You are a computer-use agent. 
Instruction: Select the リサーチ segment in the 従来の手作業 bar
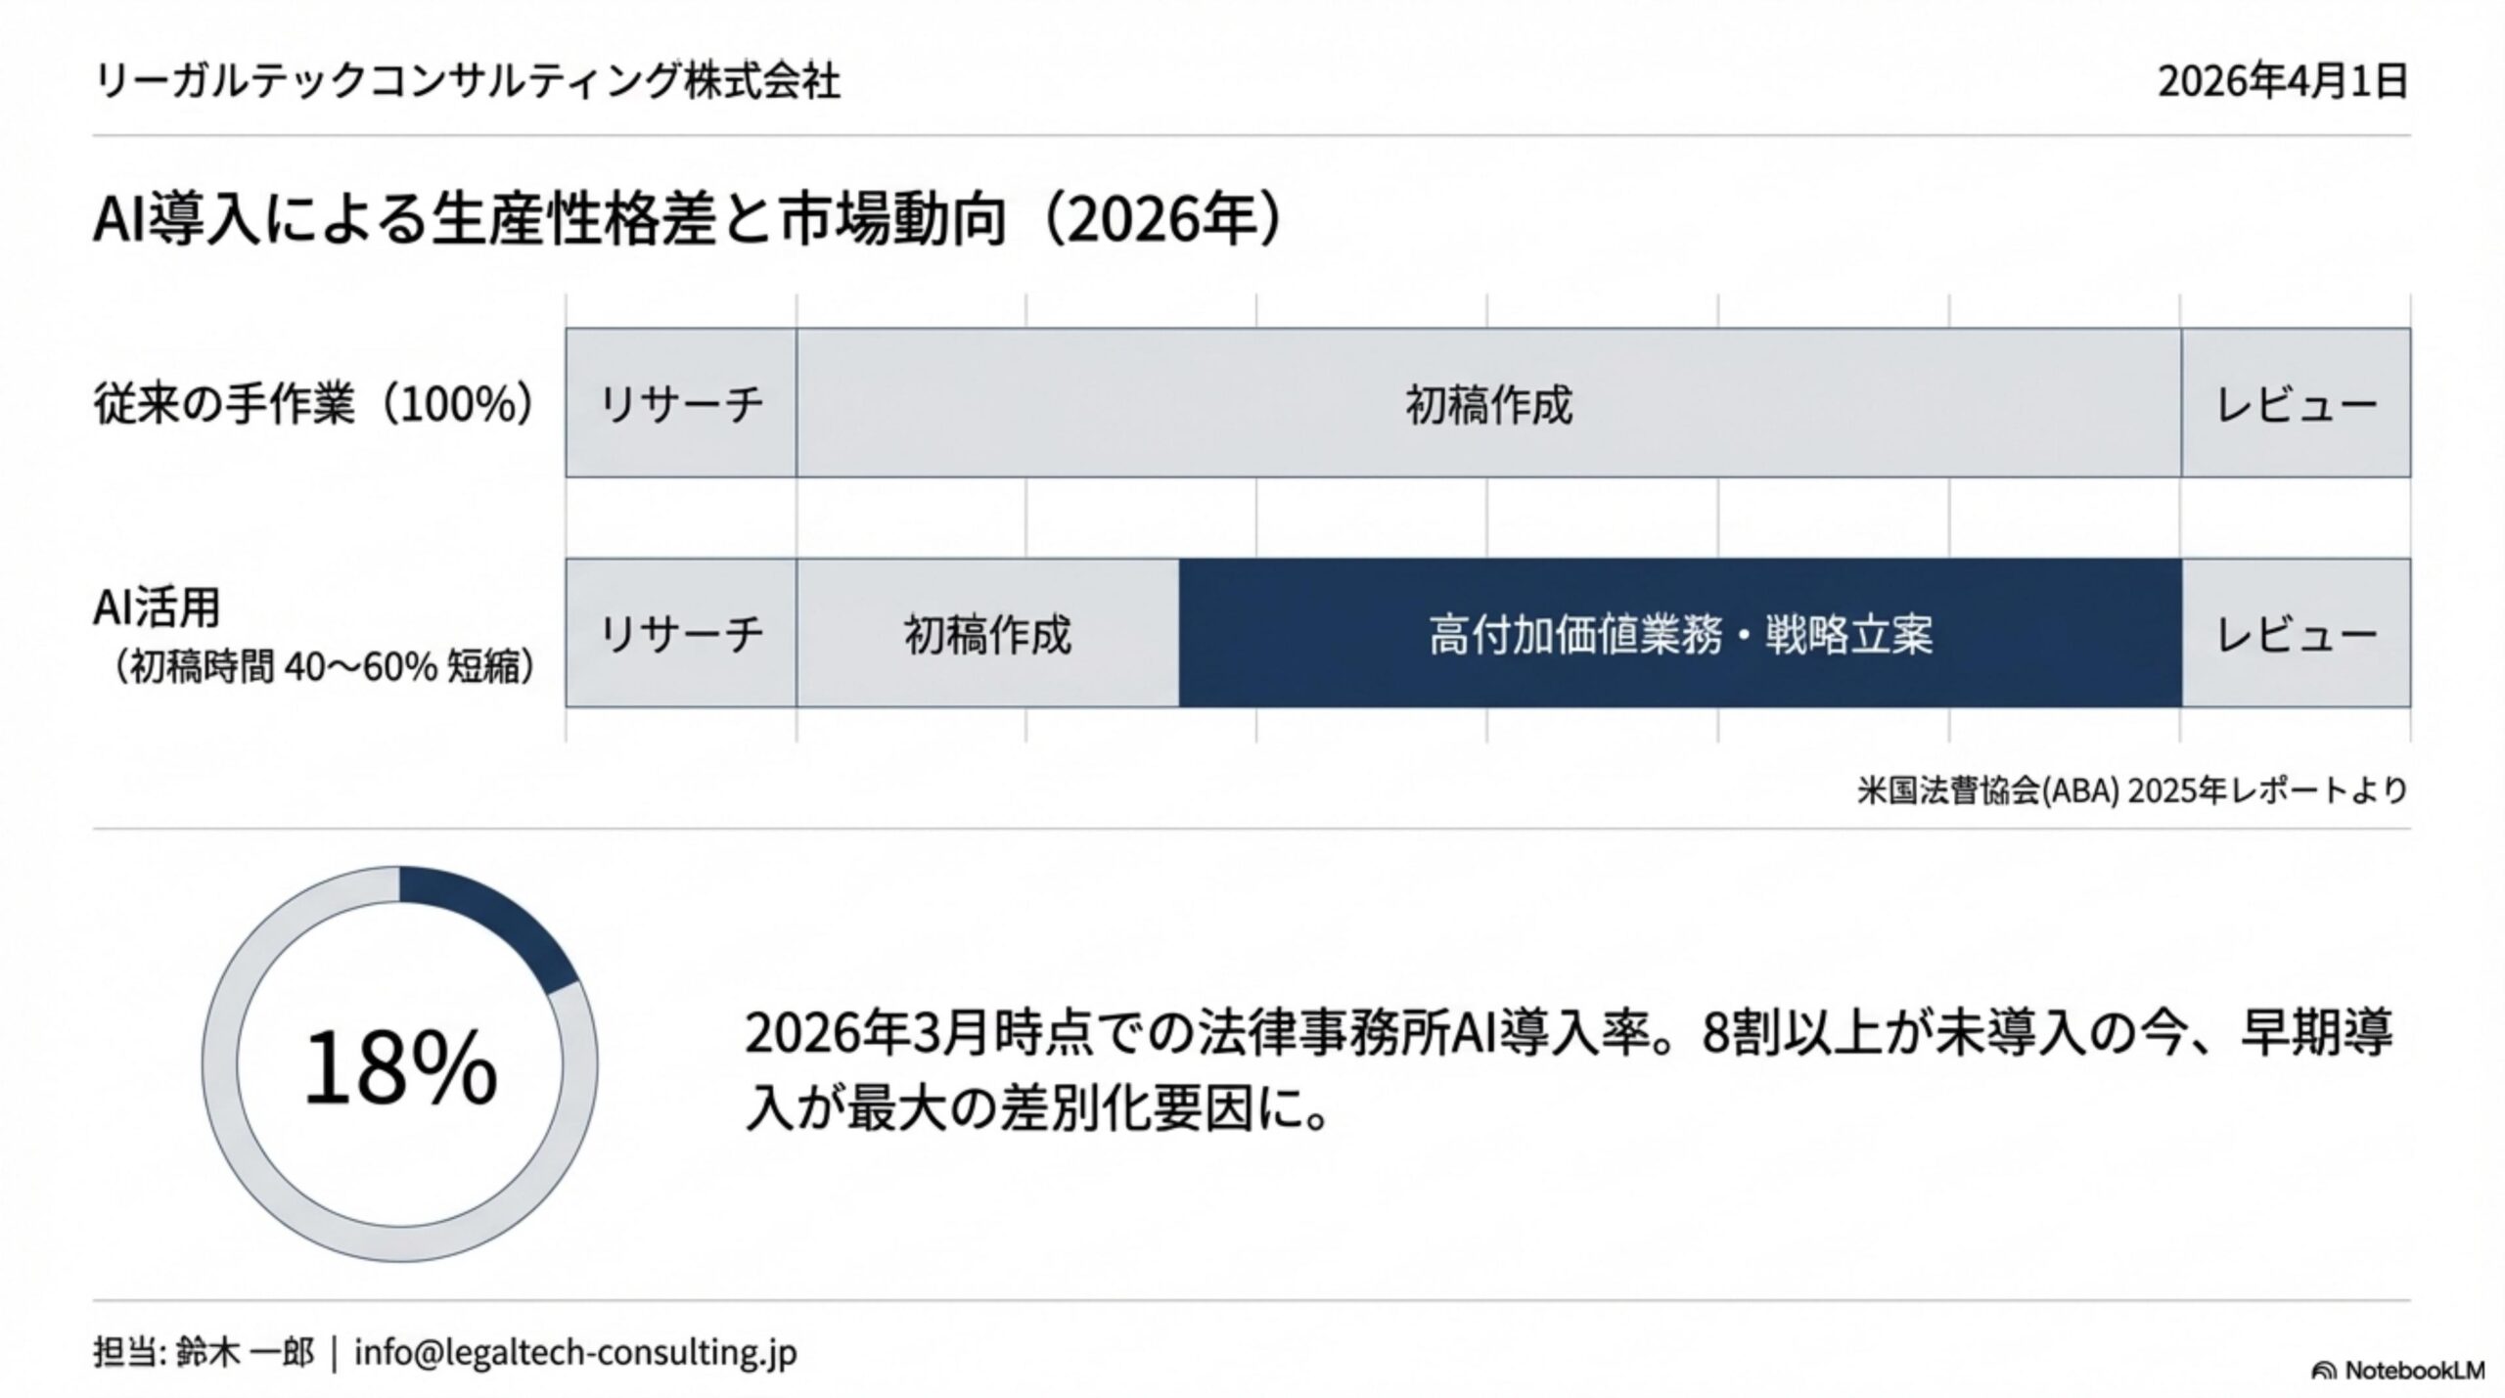[x=680, y=403]
